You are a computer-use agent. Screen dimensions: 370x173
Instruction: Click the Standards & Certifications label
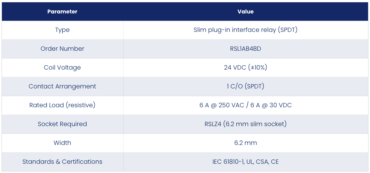[x=62, y=162]
